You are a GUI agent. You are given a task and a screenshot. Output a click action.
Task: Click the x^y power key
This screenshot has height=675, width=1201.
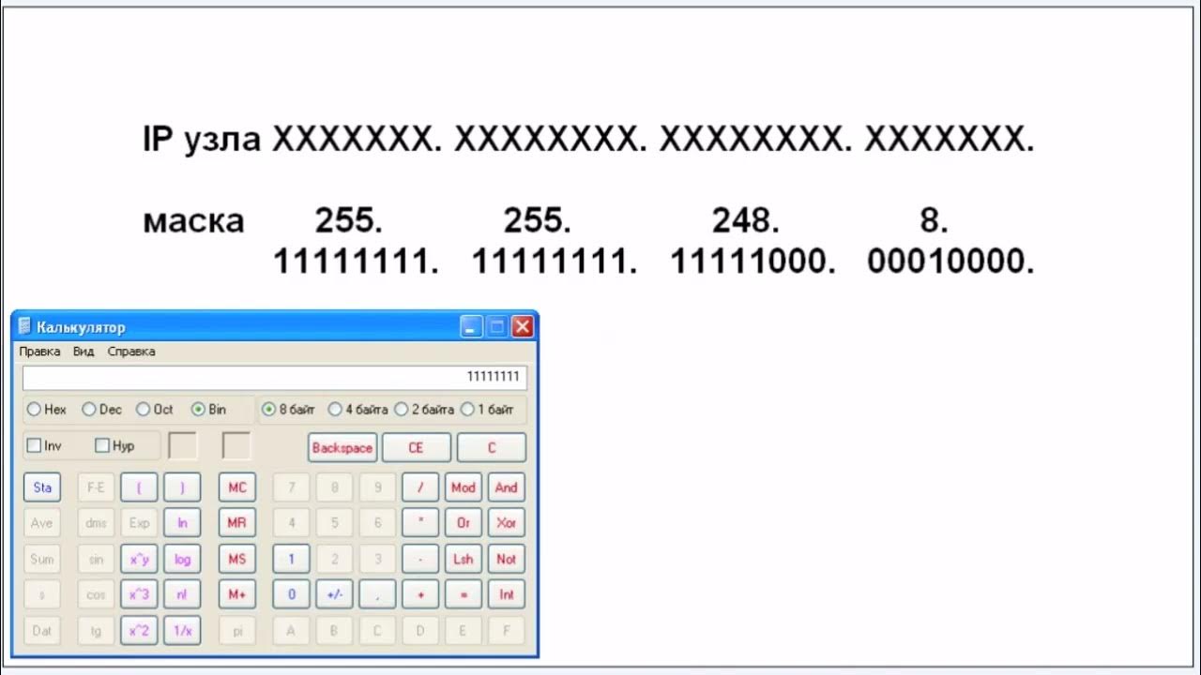pos(139,559)
